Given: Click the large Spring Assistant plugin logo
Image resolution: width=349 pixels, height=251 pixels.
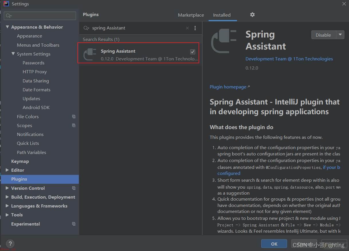Looking at the screenshot, I should coord(224,41).
